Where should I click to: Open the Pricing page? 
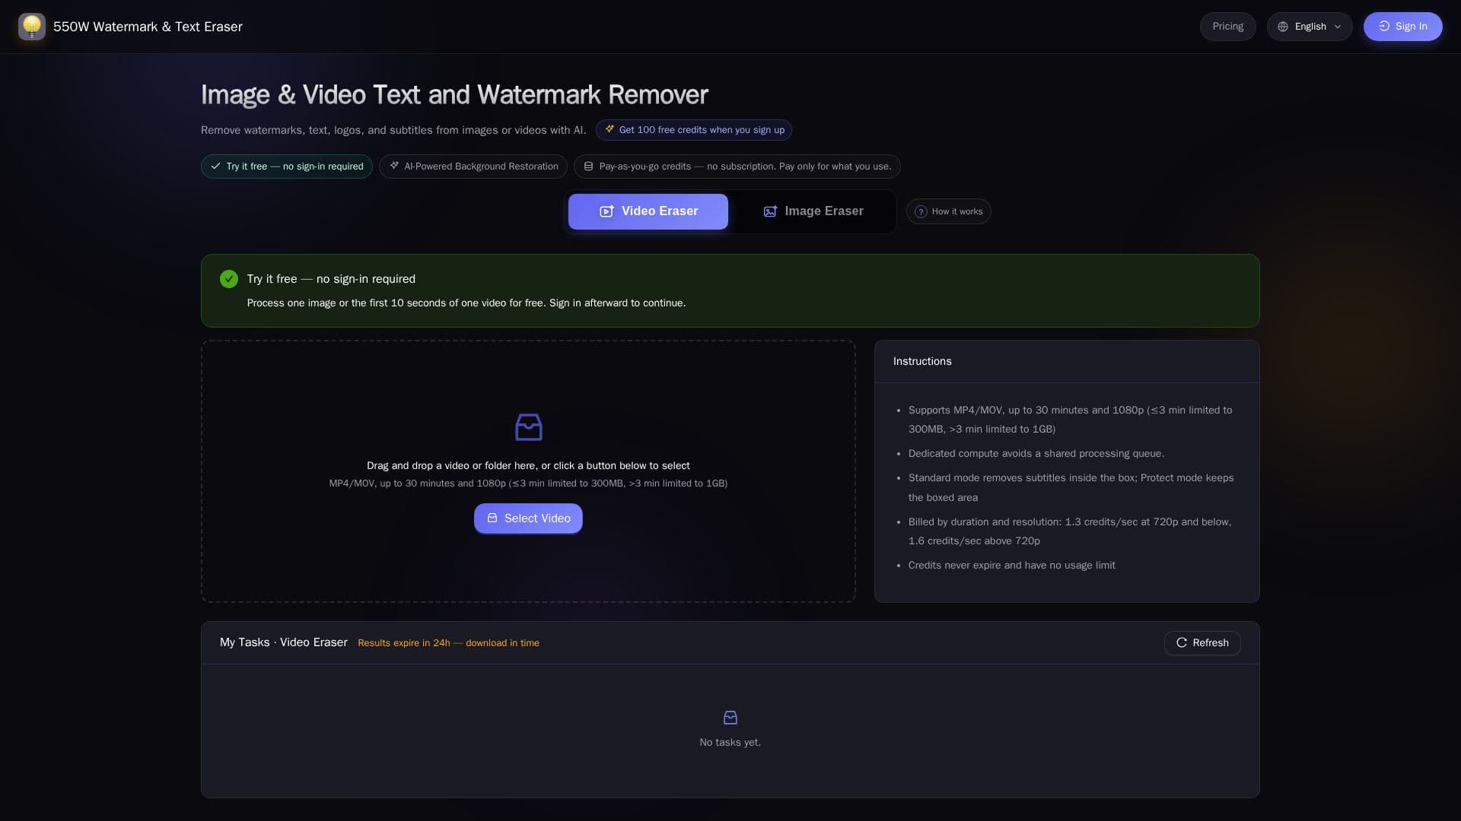point(1228,27)
